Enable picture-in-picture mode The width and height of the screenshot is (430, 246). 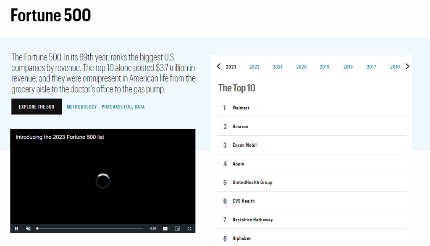(x=177, y=228)
